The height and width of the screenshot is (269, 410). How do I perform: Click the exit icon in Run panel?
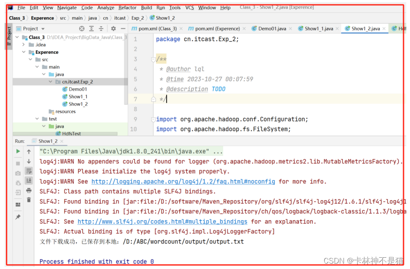point(18,193)
